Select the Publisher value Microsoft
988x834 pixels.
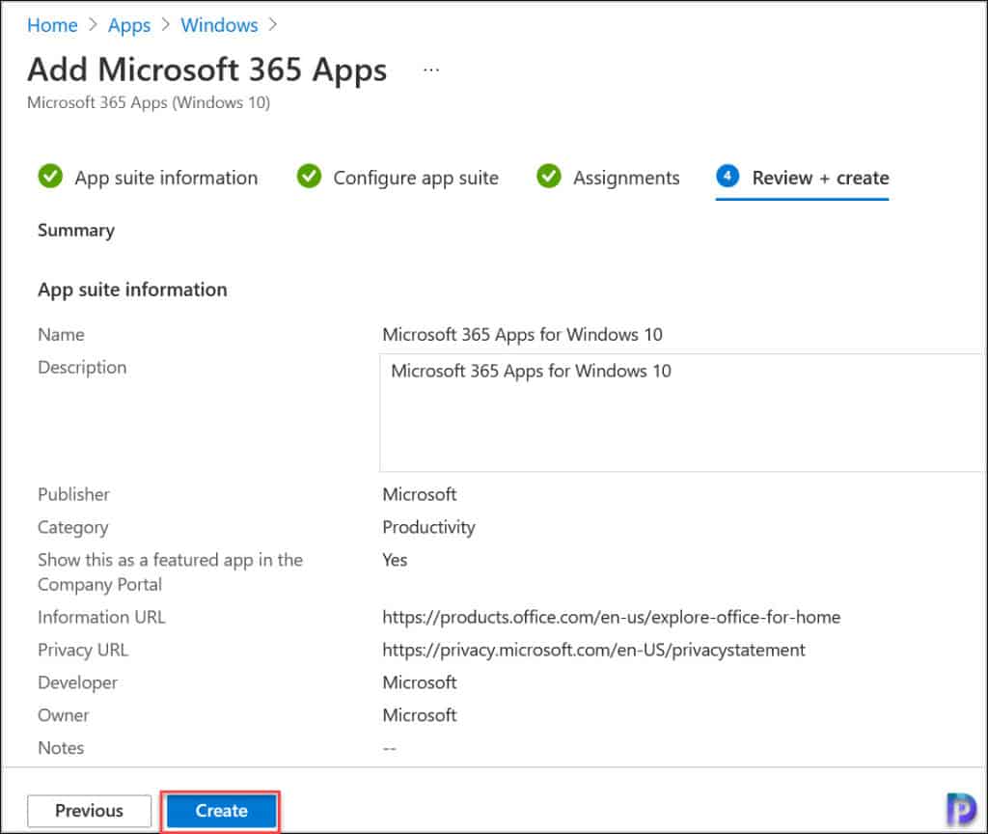pos(420,494)
